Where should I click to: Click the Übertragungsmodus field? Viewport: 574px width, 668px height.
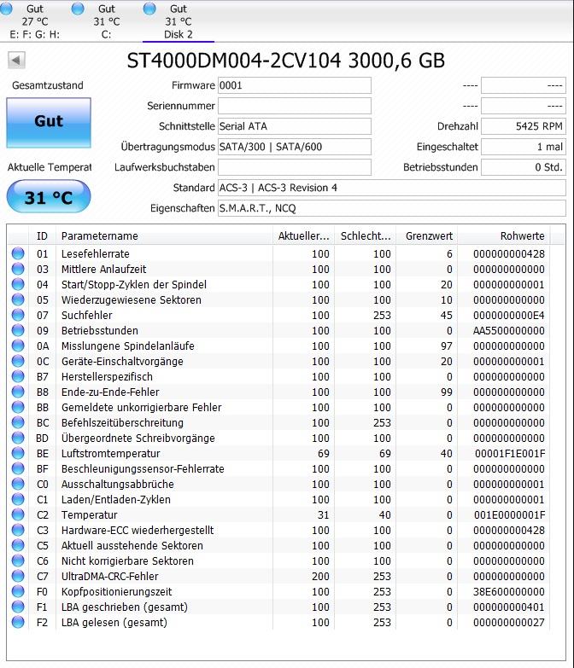294,147
